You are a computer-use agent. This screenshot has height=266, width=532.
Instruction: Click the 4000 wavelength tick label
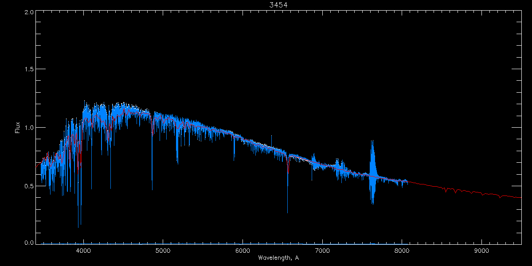coord(83,251)
